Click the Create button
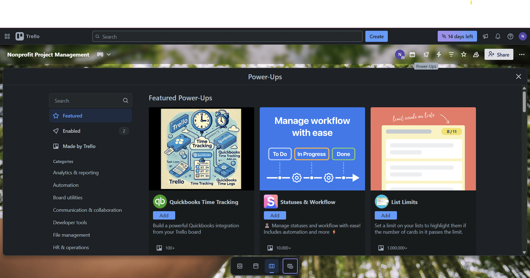 point(376,36)
